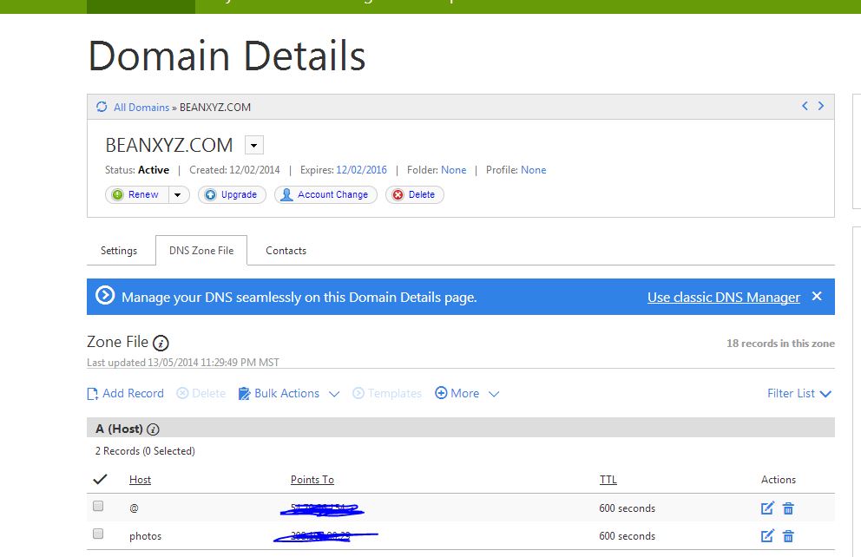The width and height of the screenshot is (861, 557).
Task: Open the BEANXYZ.COM domain dropdown
Action: [x=254, y=145]
